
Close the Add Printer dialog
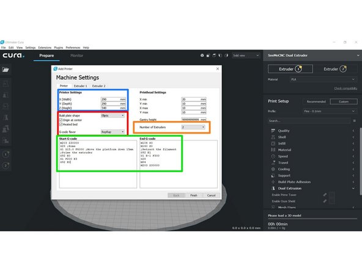(218, 69)
